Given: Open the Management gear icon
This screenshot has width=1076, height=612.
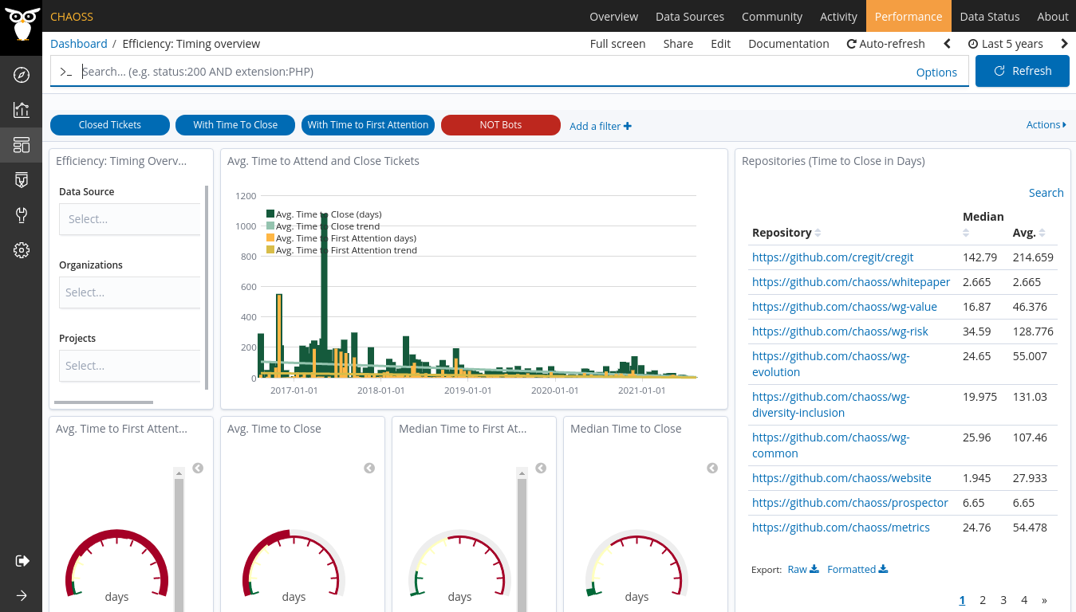Looking at the screenshot, I should pyautogui.click(x=22, y=250).
